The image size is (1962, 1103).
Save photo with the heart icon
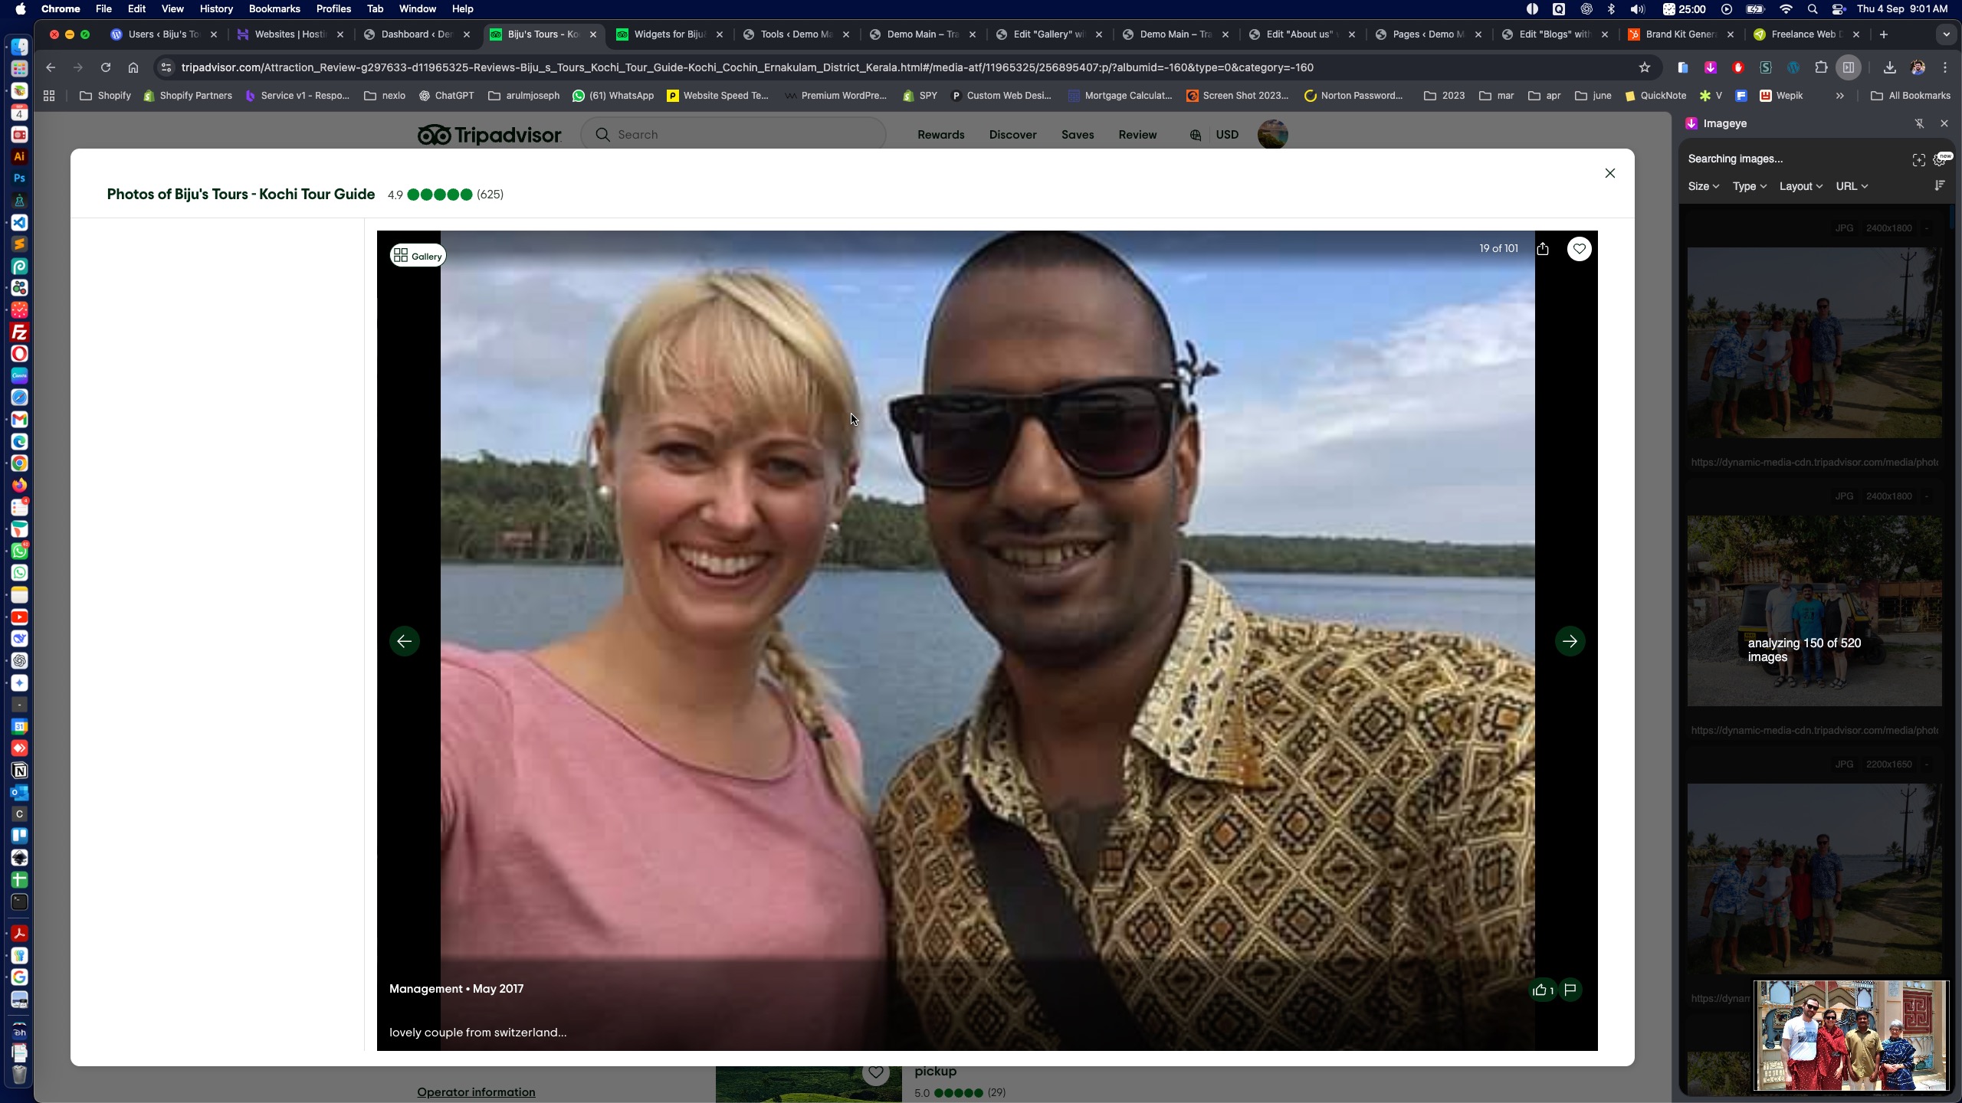point(1579,249)
